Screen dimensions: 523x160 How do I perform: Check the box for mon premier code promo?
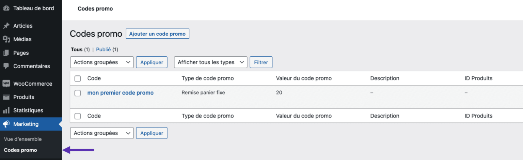click(78, 93)
